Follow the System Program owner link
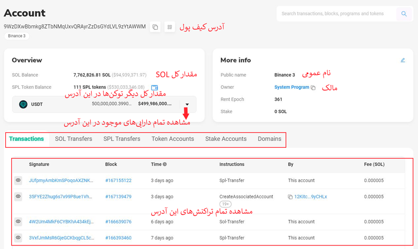 point(292,87)
